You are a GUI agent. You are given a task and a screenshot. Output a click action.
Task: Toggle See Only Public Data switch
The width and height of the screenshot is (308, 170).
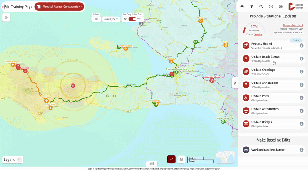[132, 19]
